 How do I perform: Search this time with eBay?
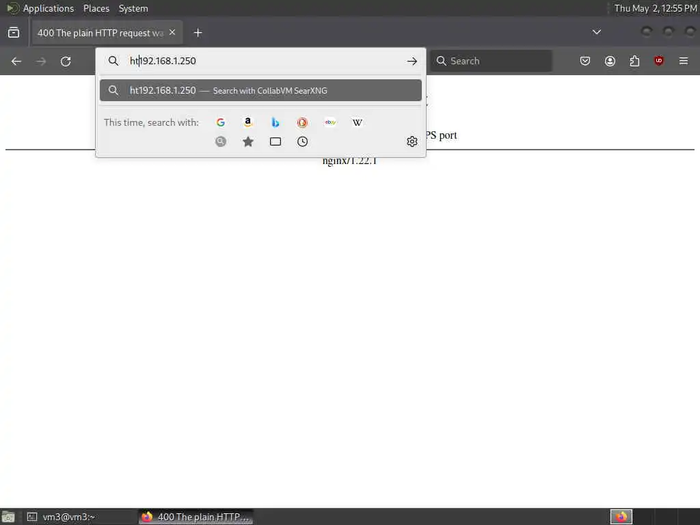pyautogui.click(x=330, y=122)
